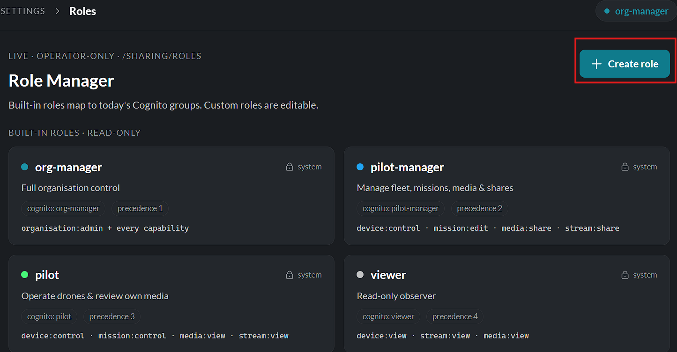This screenshot has width=677, height=352.
Task: Click the lock icon on pilot card
Action: pos(290,275)
